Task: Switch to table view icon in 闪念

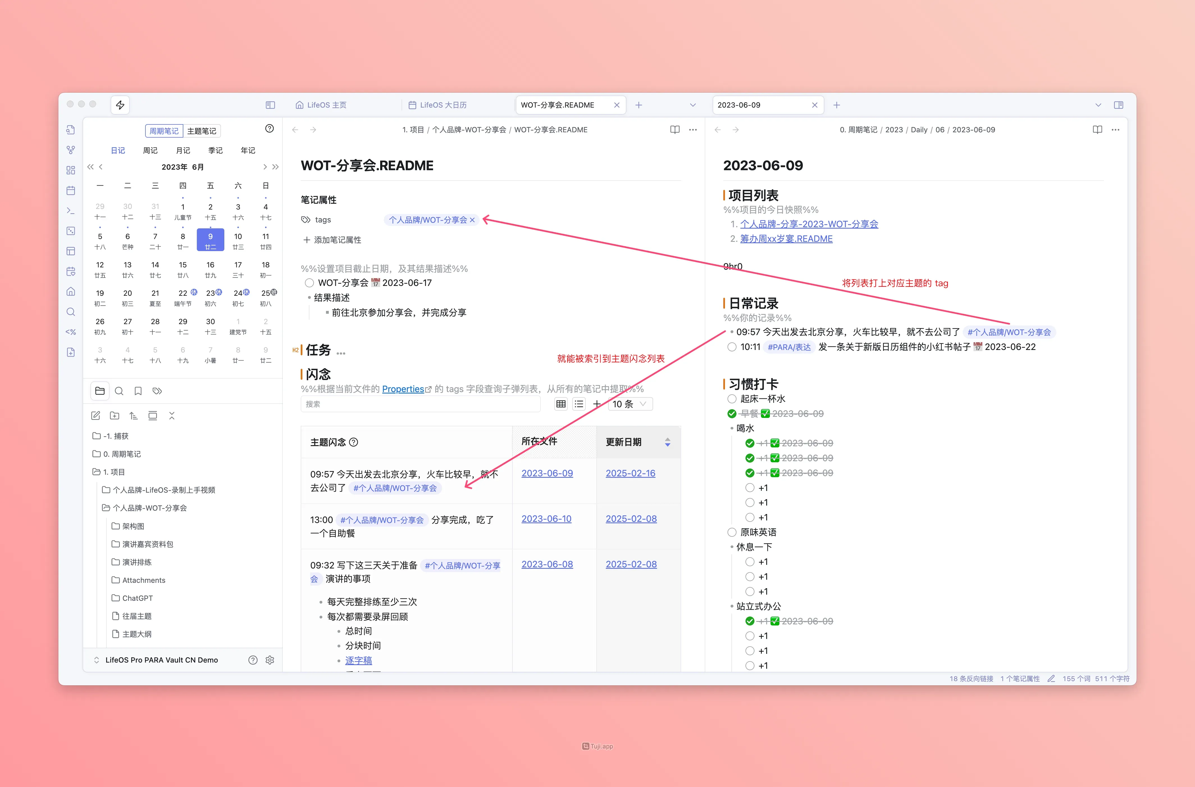Action: click(x=561, y=404)
